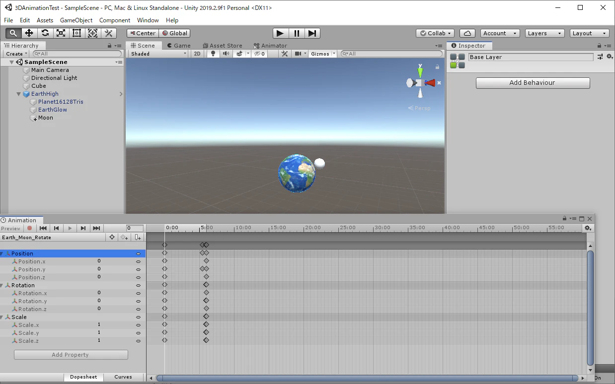Viewport: 615px width, 384px height.
Task: Click the Add Property button
Action: tap(71, 355)
